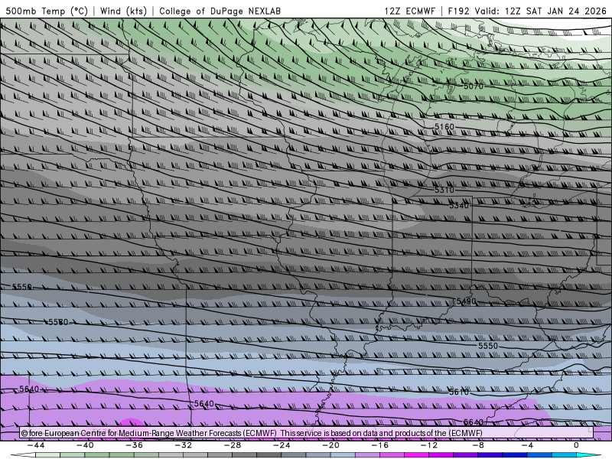Image resolution: width=612 pixels, height=459 pixels.
Task: Click the -8 colorbar tick label
Action: pos(478,445)
